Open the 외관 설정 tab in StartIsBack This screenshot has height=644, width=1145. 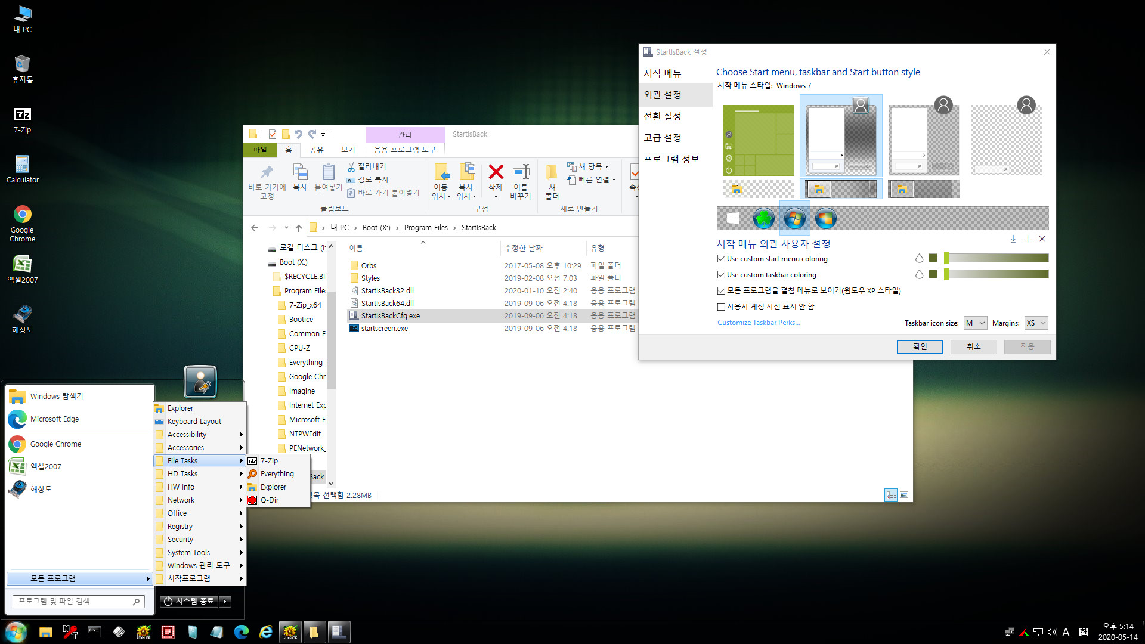click(x=675, y=95)
